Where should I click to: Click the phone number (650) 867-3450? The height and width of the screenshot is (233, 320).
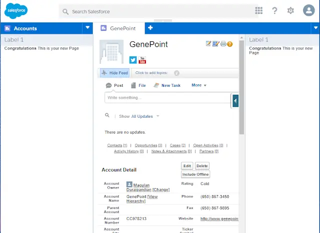click(x=214, y=197)
